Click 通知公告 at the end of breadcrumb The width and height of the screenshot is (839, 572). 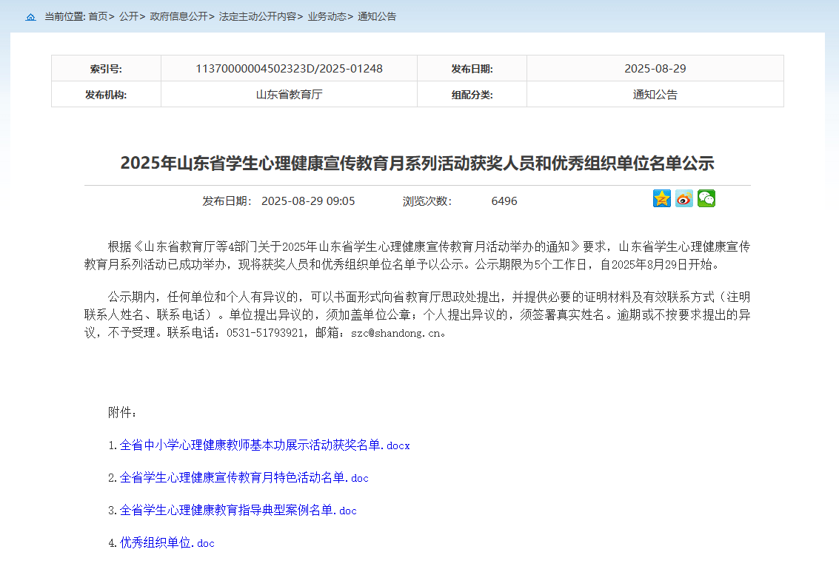click(377, 16)
